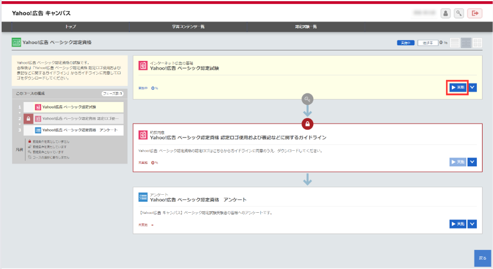
Task: Click the pink icon on ガイドライン card
Action: pyautogui.click(x=143, y=135)
